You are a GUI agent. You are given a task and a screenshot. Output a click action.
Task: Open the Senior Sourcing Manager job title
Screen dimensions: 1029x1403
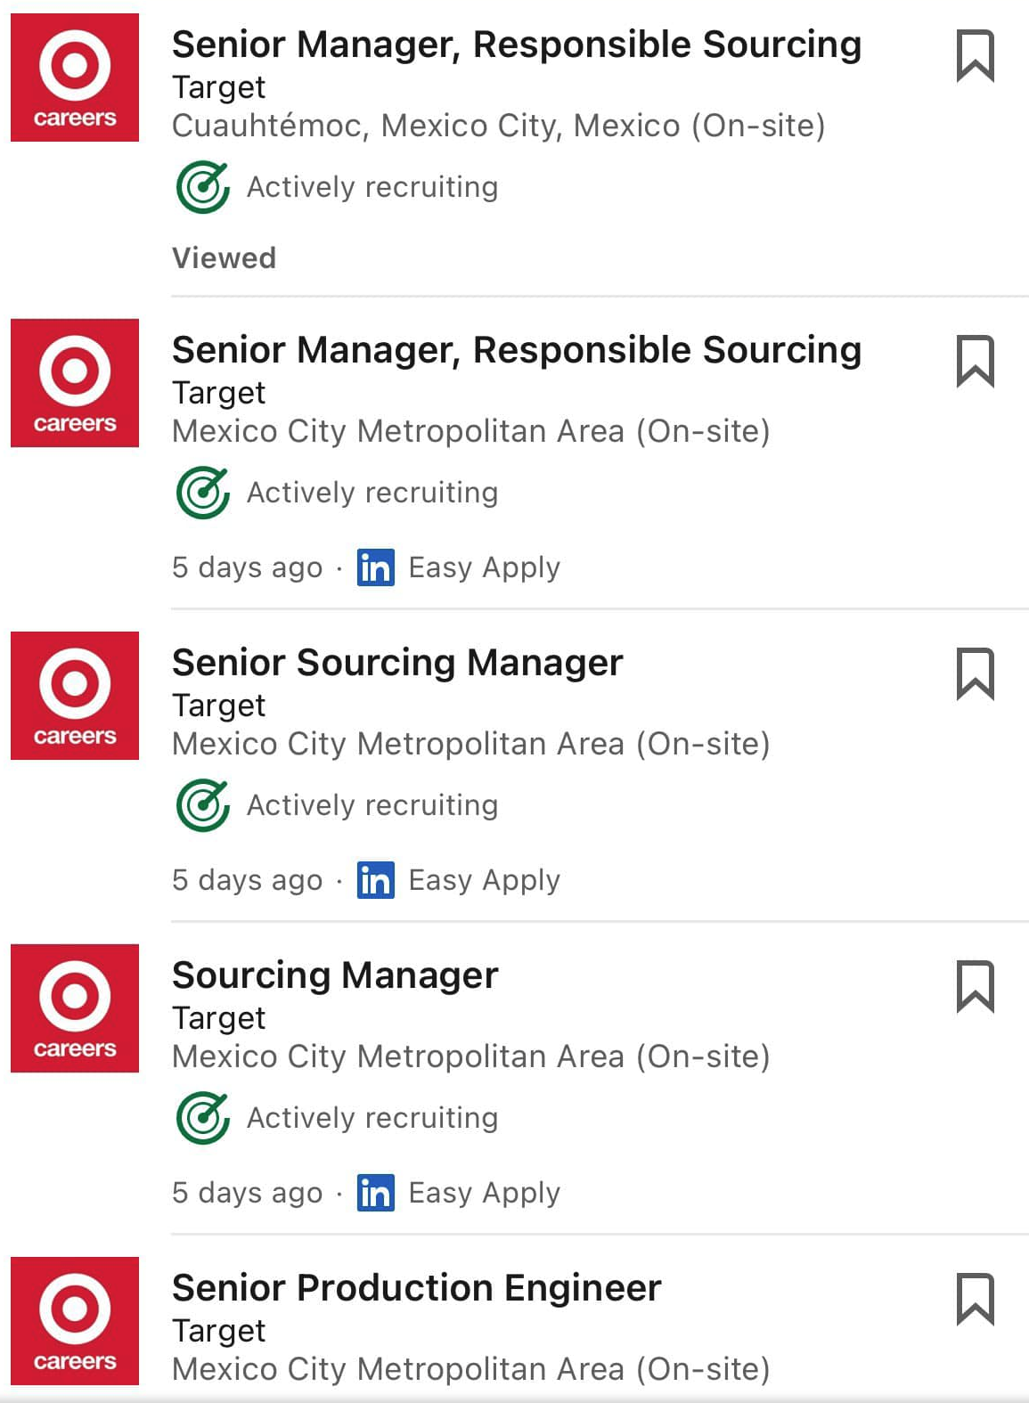[x=397, y=663]
